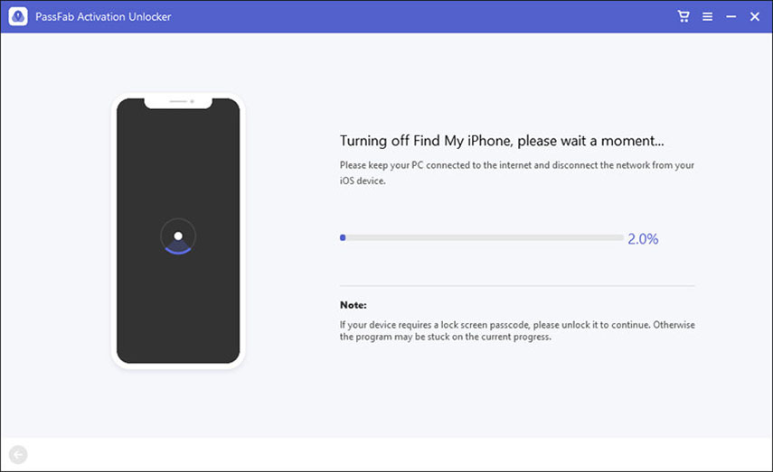Click the divider line above the Note

point(517,286)
